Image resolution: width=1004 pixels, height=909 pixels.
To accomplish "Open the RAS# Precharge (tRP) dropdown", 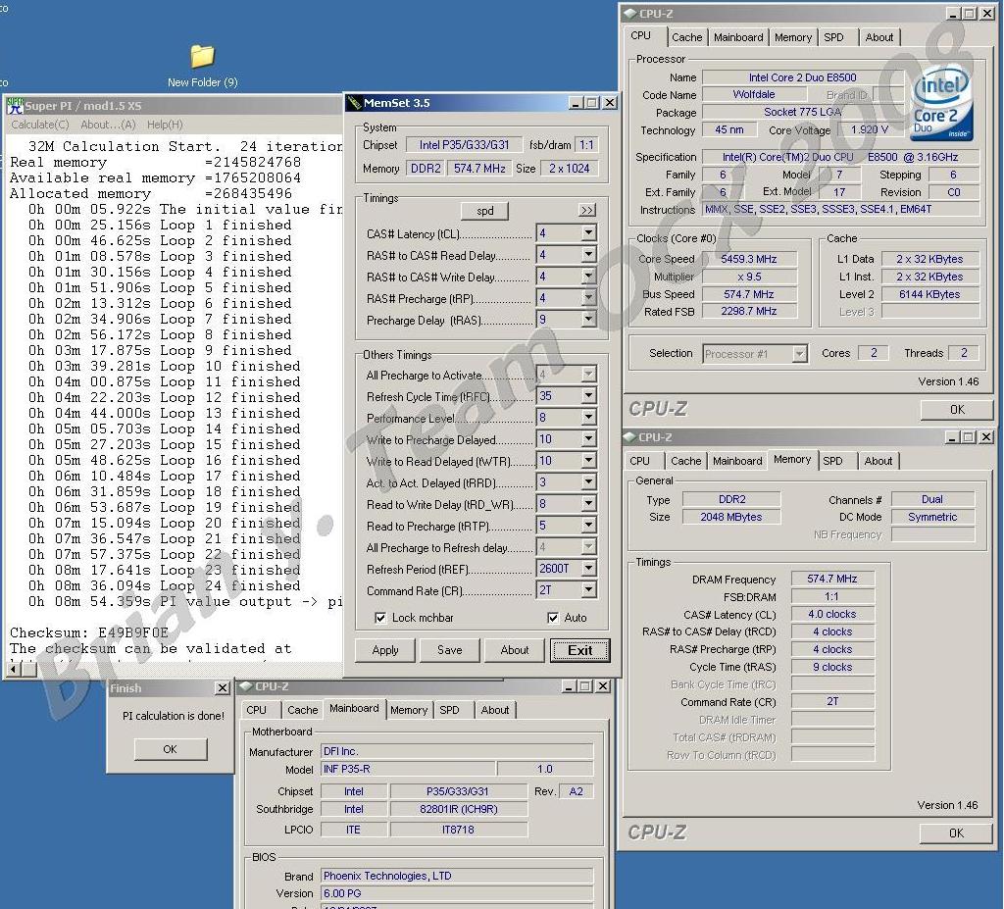I will [588, 298].
